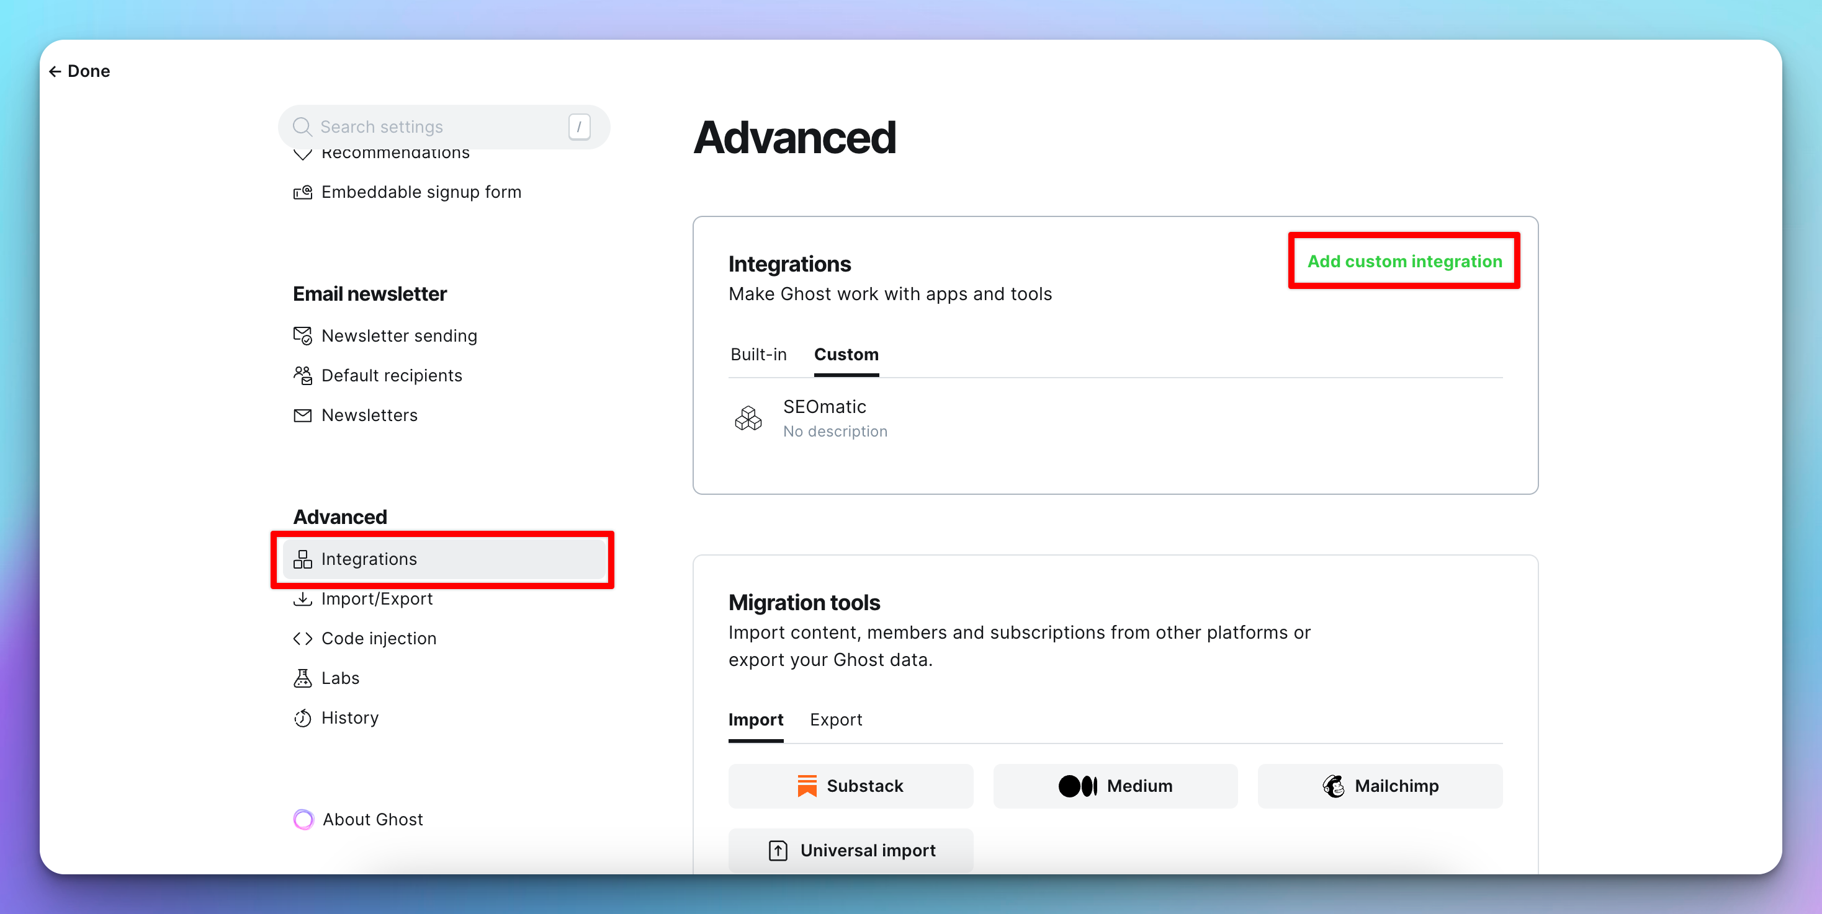Click the 'Email newsletter' sidebar heading
The width and height of the screenshot is (1822, 914).
coord(370,294)
